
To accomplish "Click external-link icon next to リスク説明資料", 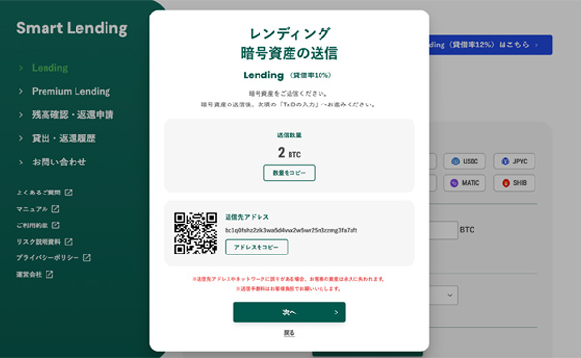I will 68,241.
